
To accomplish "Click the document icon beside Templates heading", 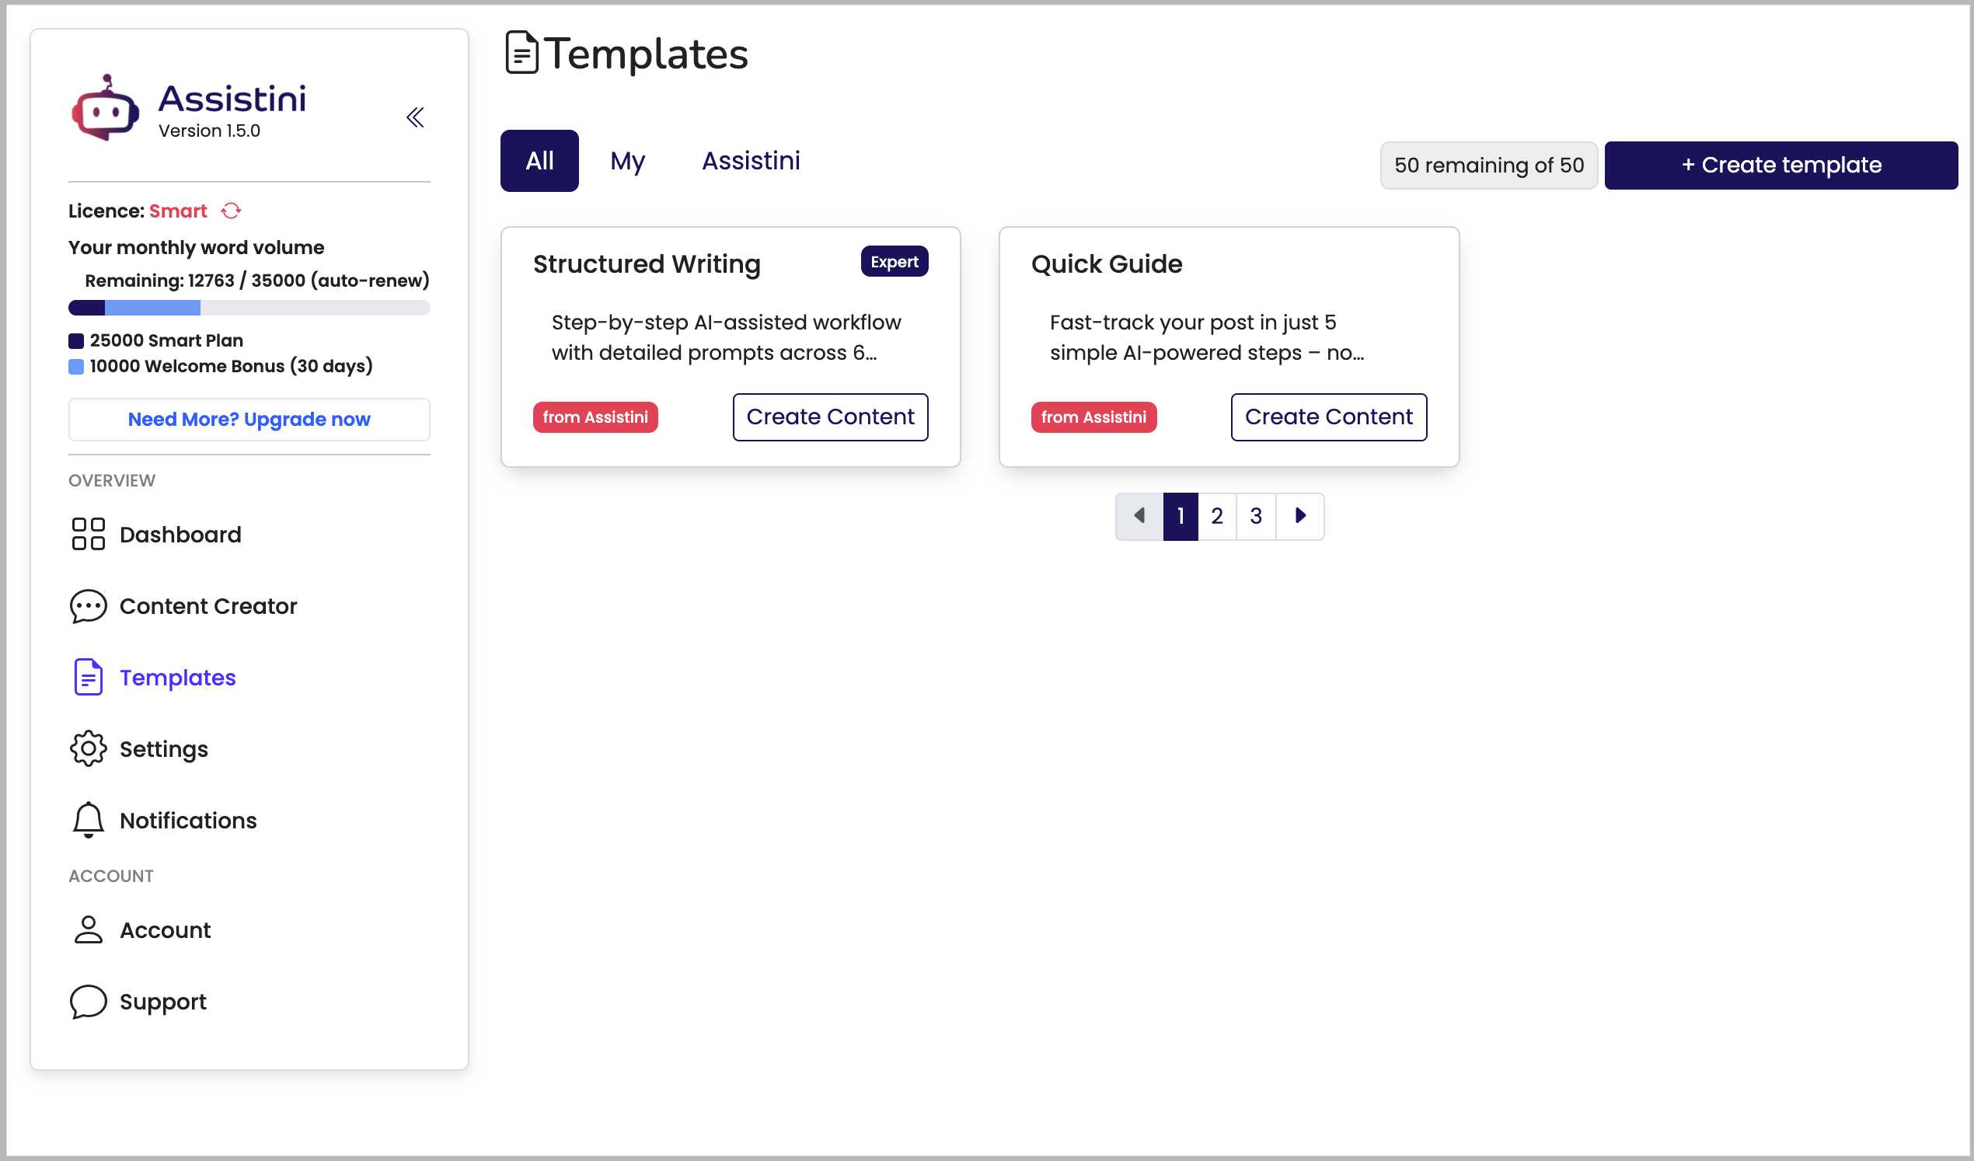I will [521, 53].
